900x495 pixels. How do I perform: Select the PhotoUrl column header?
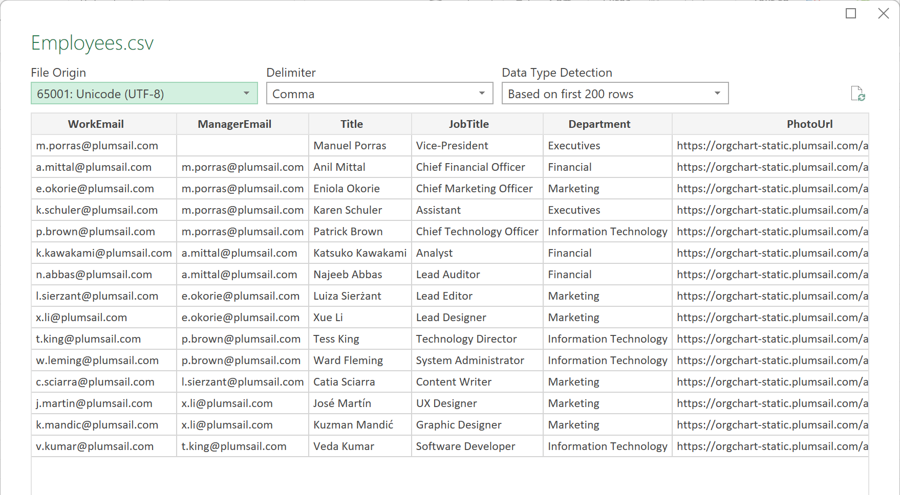(x=770, y=124)
